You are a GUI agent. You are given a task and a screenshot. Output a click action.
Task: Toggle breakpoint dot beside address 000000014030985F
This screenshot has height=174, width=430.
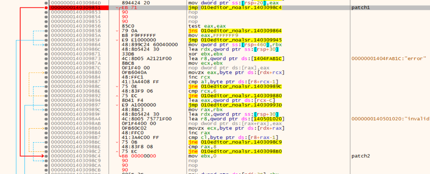coord(46,40)
